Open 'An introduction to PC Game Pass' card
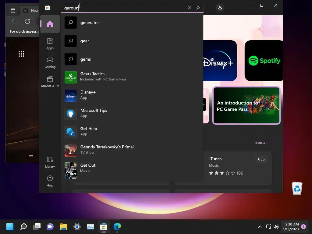This screenshot has height=234, width=312. pos(246,105)
